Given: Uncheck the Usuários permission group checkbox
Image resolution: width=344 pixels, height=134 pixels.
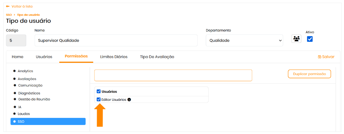Looking at the screenshot, I should [x=99, y=91].
